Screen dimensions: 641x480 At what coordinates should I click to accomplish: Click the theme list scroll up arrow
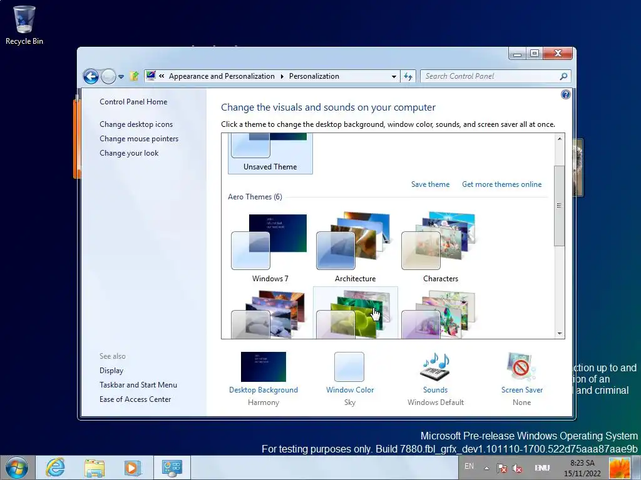[x=560, y=139]
